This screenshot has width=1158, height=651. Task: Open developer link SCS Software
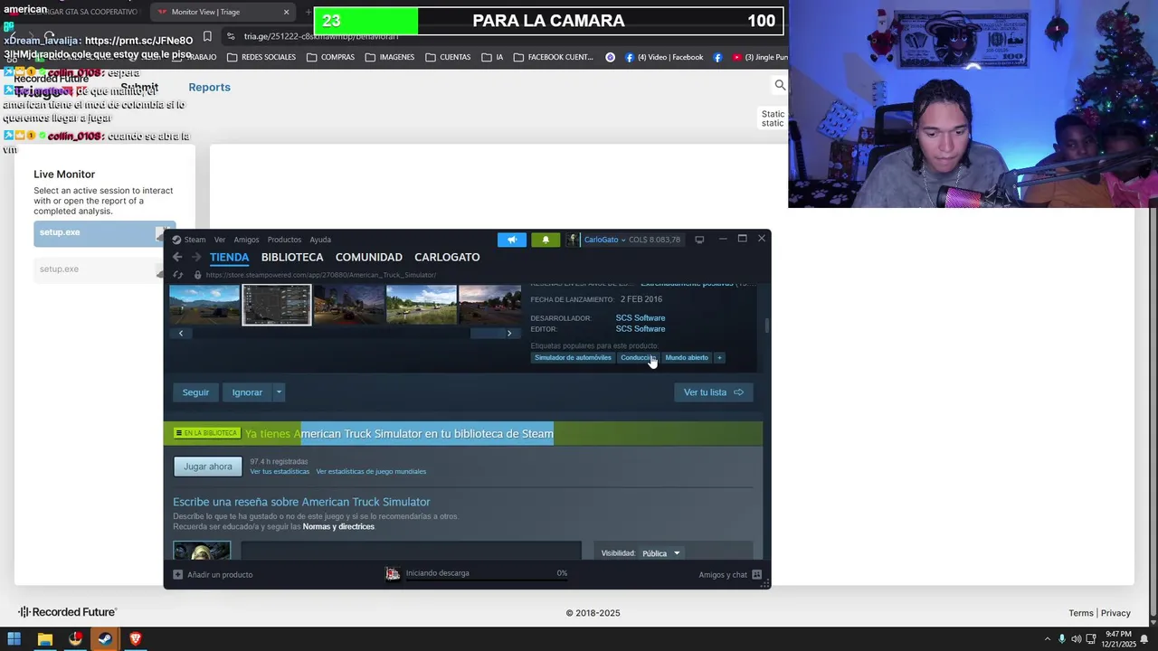[641, 318]
